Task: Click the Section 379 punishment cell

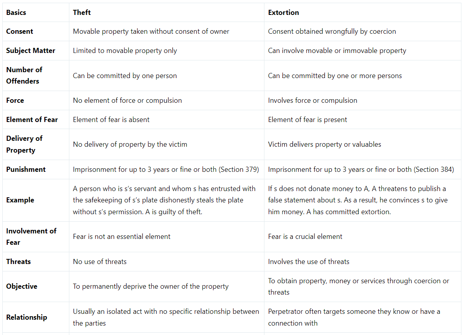Action: pos(166,169)
